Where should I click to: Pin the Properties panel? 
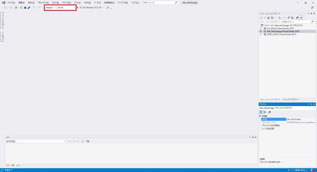point(311,105)
